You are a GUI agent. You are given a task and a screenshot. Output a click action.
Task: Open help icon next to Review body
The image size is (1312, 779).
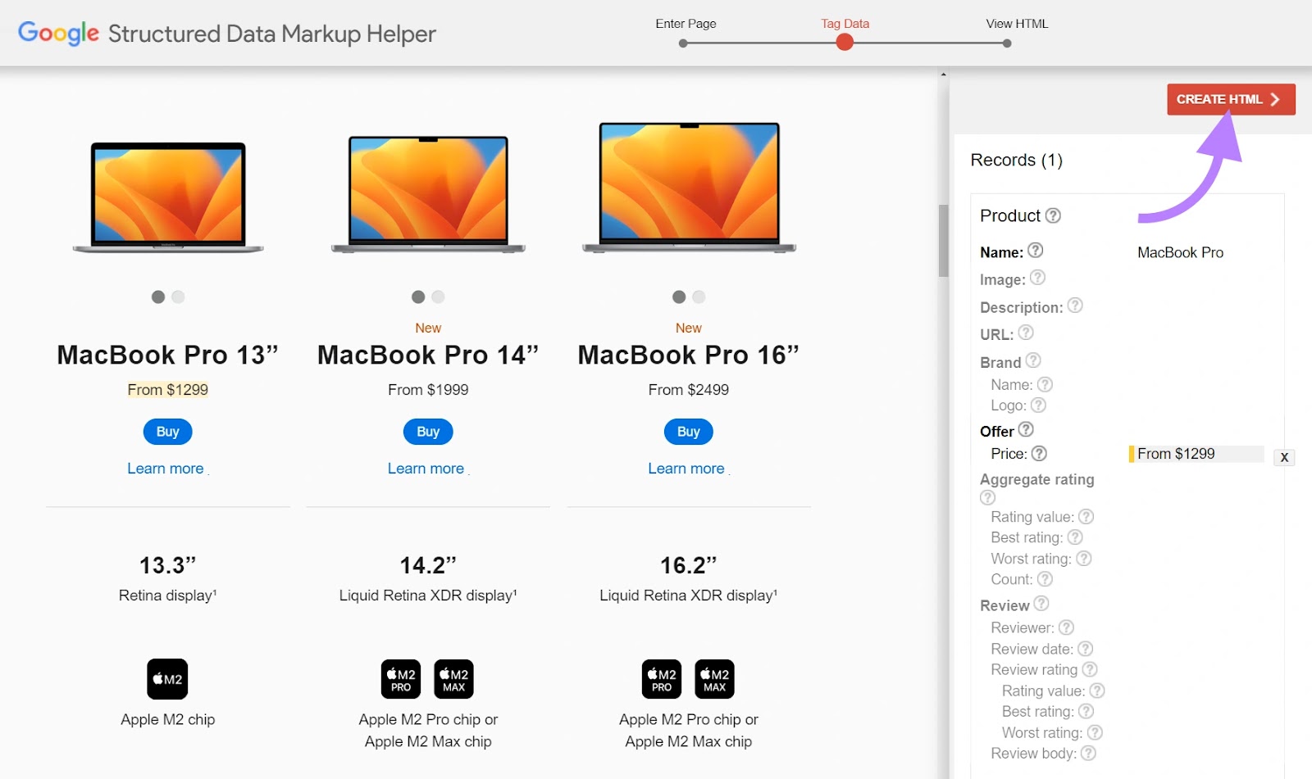[x=1088, y=753]
